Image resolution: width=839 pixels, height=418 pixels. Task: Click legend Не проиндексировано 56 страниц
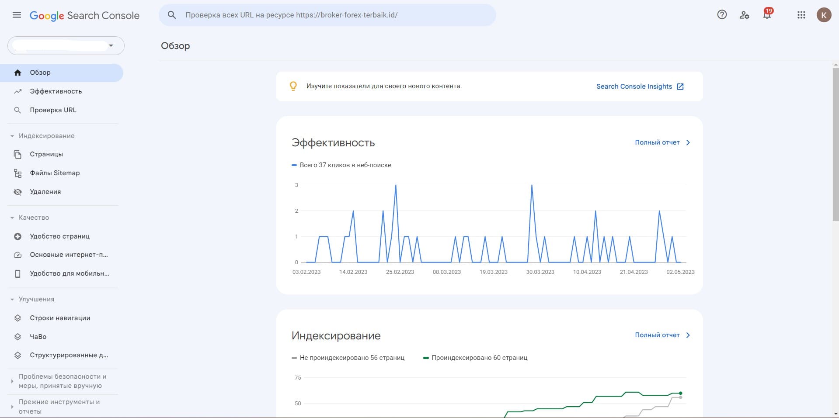coord(348,358)
